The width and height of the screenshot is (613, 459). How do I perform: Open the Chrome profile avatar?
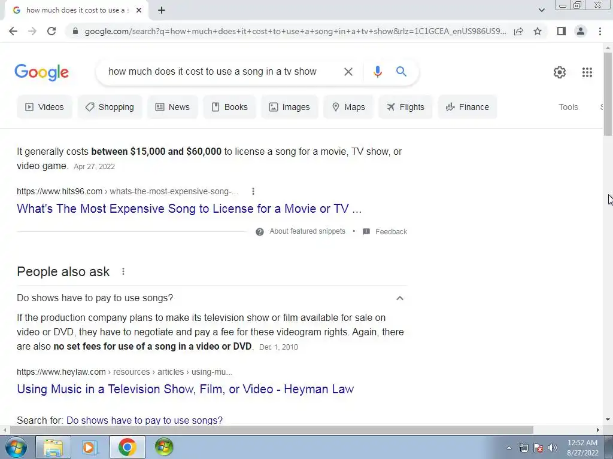[581, 31]
